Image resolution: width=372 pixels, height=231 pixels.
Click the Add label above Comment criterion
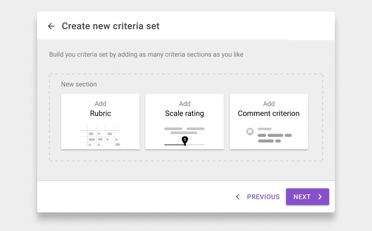tap(269, 104)
